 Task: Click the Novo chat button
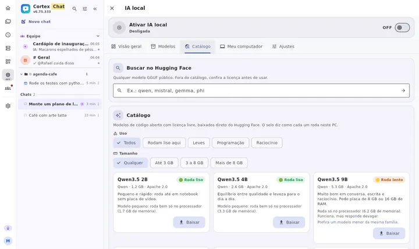pos(36,21)
